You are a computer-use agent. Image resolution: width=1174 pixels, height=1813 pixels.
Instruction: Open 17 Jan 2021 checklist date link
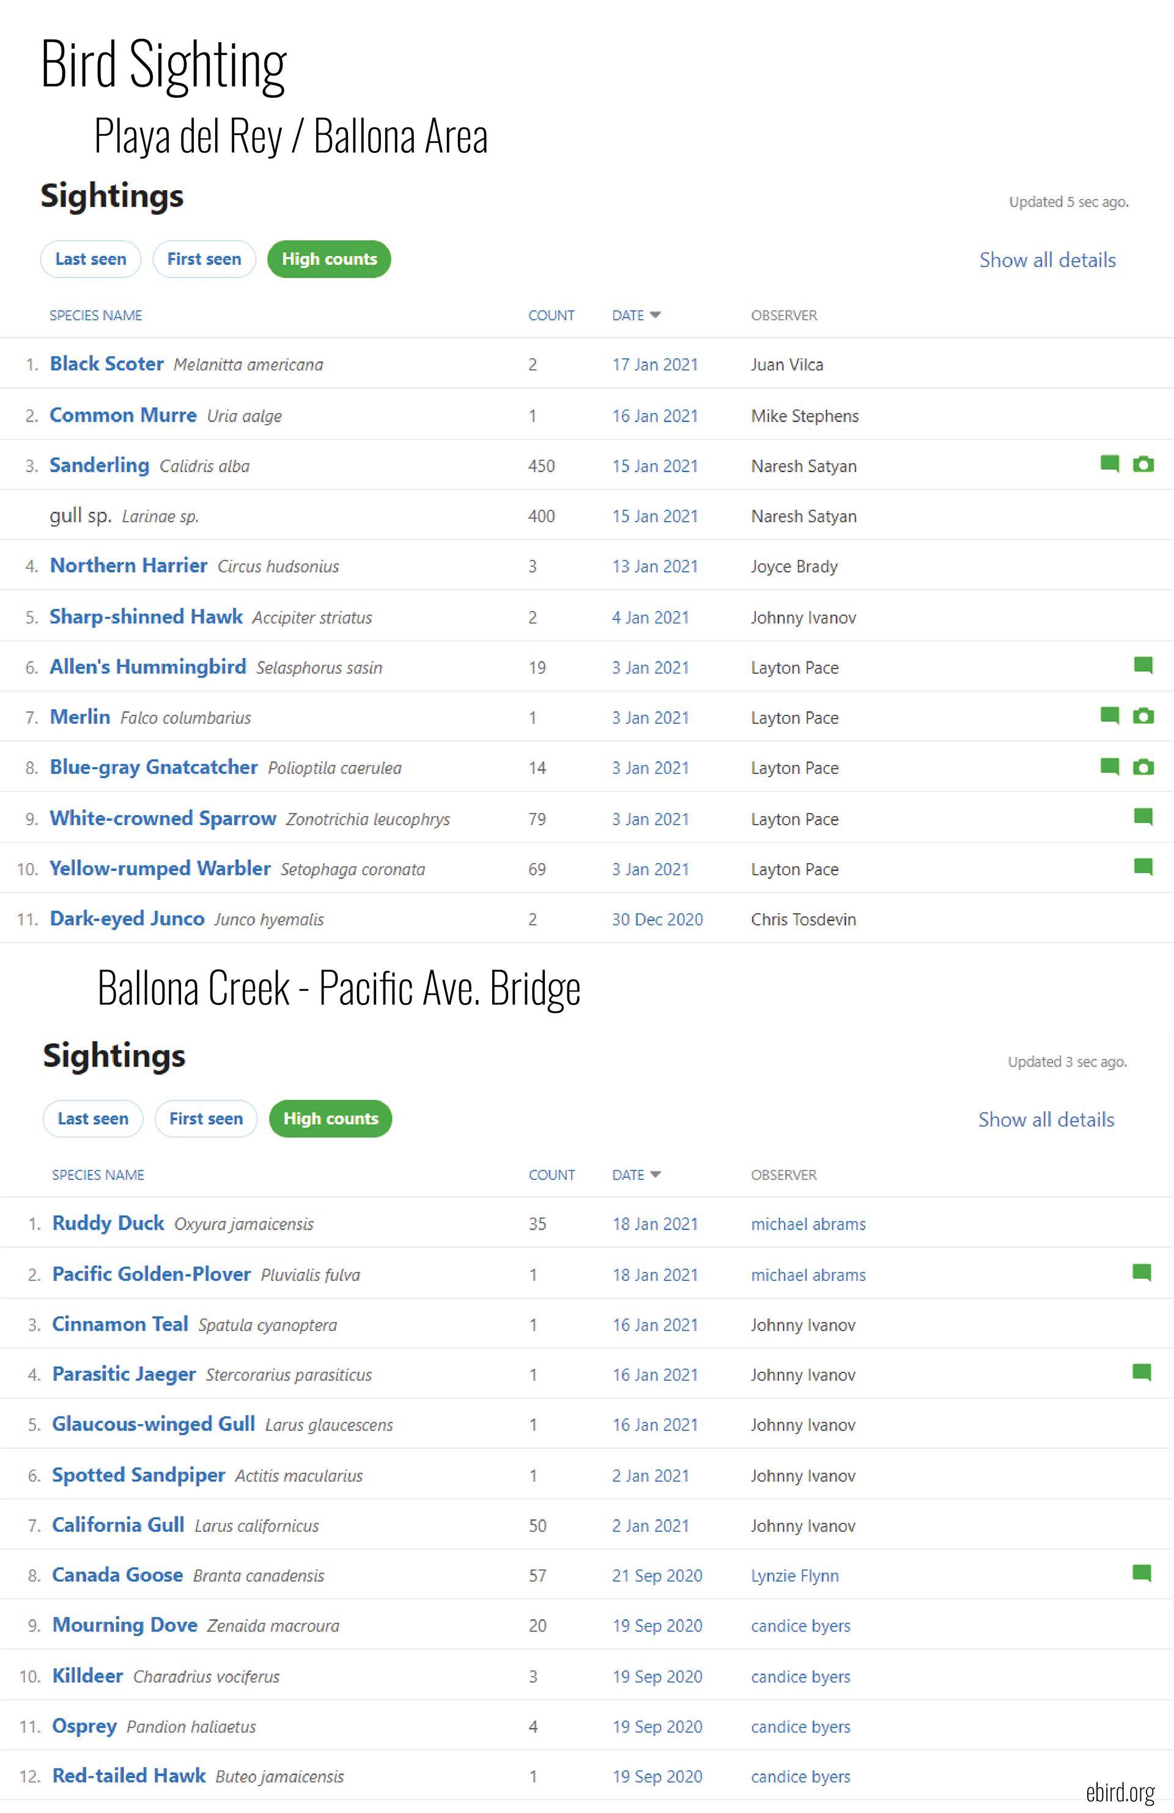click(x=655, y=365)
